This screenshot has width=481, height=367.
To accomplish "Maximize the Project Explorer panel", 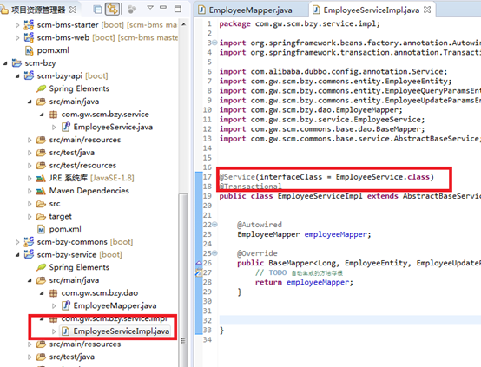I will 178,9.
